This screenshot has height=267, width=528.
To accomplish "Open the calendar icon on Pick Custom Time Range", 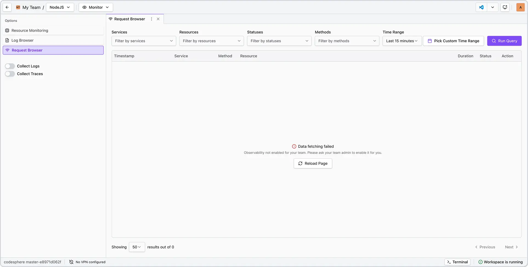I will click(x=430, y=41).
